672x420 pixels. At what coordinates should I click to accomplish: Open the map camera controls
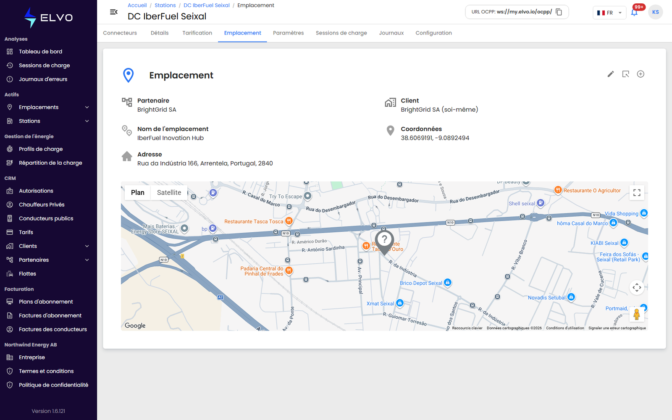tap(637, 288)
